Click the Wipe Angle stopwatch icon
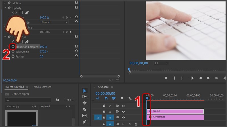This screenshot has height=127, width=227. [x=13, y=52]
